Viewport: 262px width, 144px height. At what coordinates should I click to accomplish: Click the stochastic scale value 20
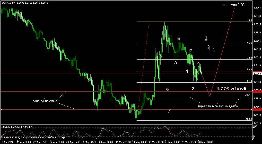255,137
